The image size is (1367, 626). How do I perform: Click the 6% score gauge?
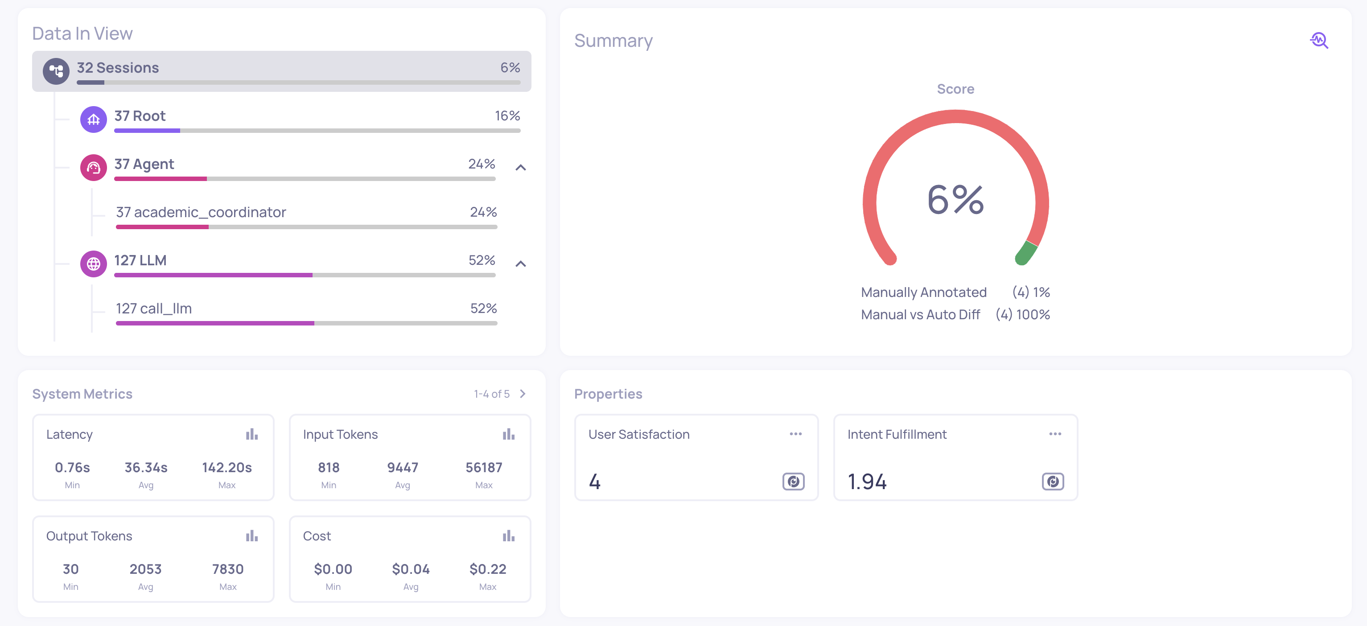[955, 199]
